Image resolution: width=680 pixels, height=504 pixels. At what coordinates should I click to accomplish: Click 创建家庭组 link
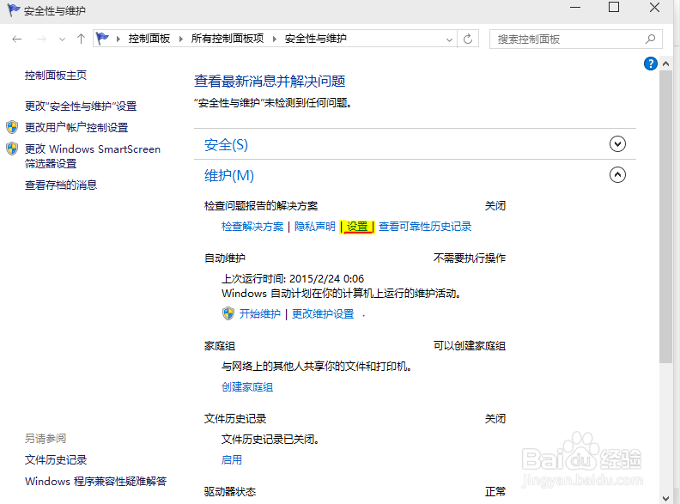tap(247, 387)
